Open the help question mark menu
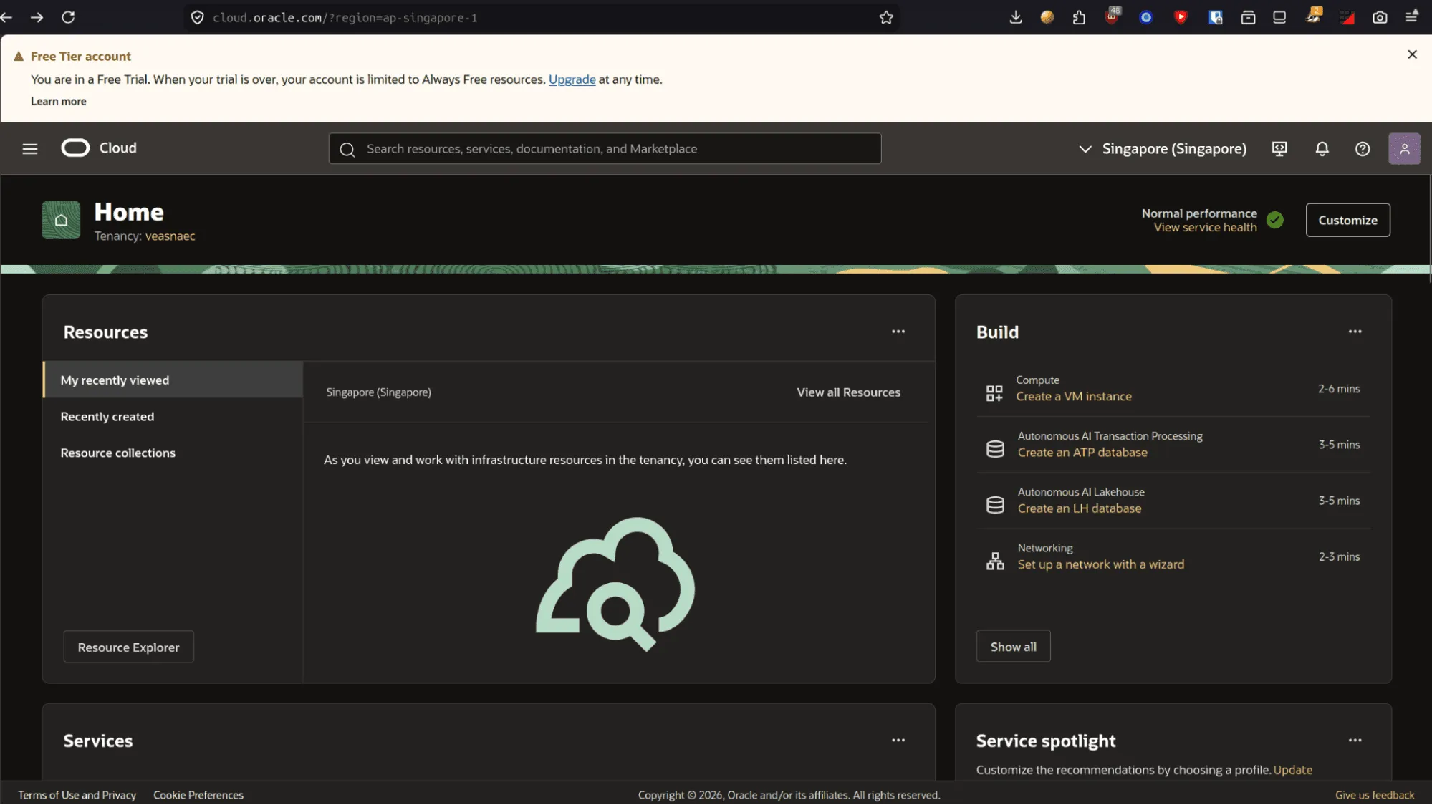The height and width of the screenshot is (805, 1432). [x=1363, y=149]
